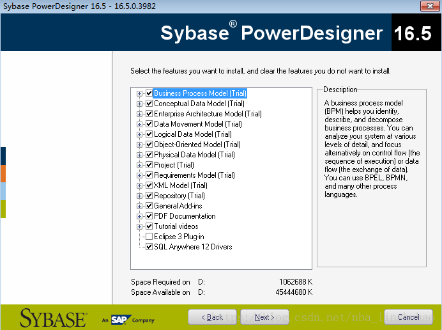Expand Tutorial videos tree node
This screenshot has width=442, height=330.
[139, 226]
